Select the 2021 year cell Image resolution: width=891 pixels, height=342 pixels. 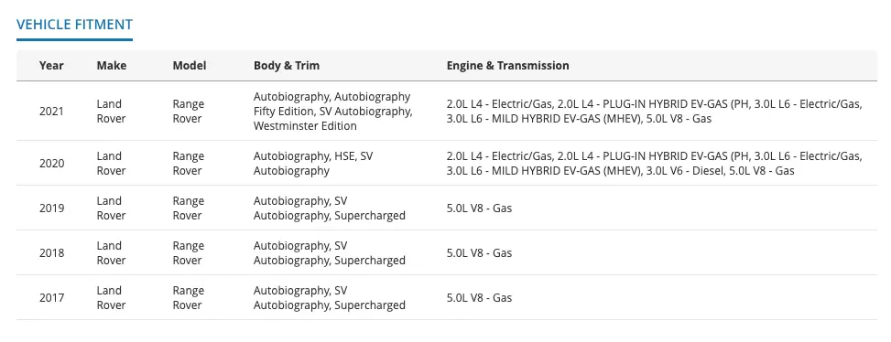click(51, 112)
